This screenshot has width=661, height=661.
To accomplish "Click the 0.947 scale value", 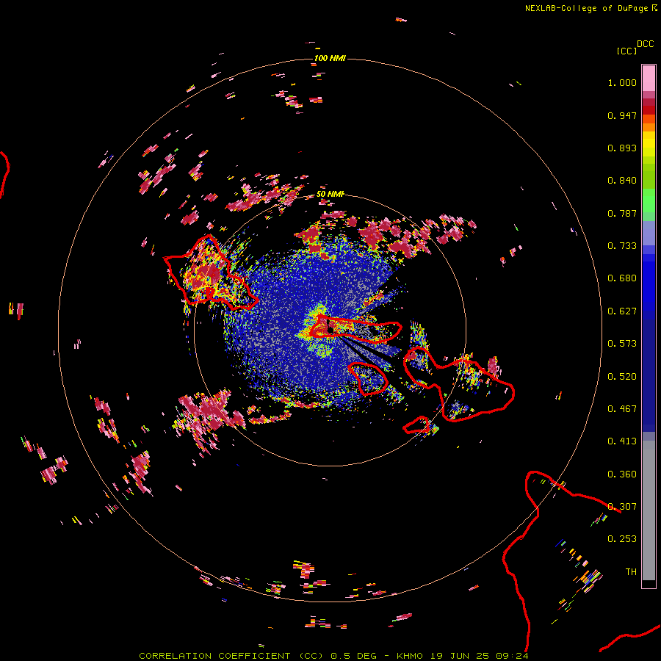I will coord(622,115).
